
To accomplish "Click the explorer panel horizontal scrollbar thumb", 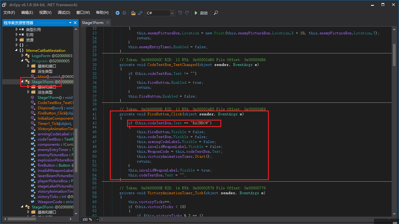I will point(21,219).
